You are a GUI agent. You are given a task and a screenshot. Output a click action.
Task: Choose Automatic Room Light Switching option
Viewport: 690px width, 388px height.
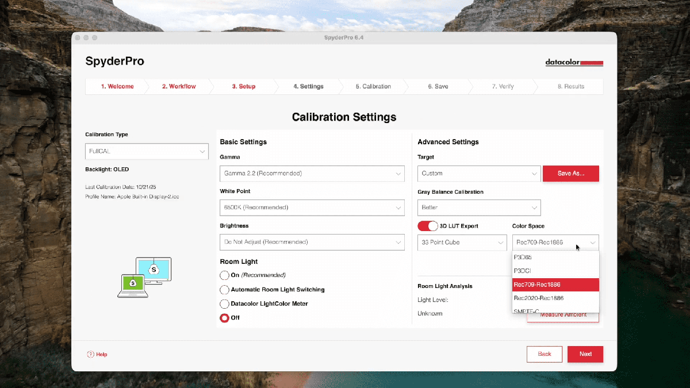click(x=224, y=290)
